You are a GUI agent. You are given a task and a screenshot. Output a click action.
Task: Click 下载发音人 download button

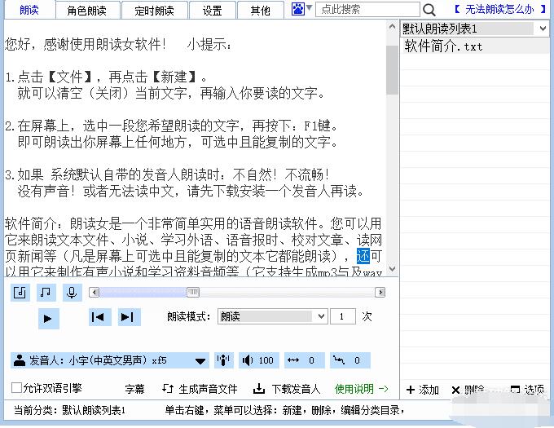coord(287,389)
